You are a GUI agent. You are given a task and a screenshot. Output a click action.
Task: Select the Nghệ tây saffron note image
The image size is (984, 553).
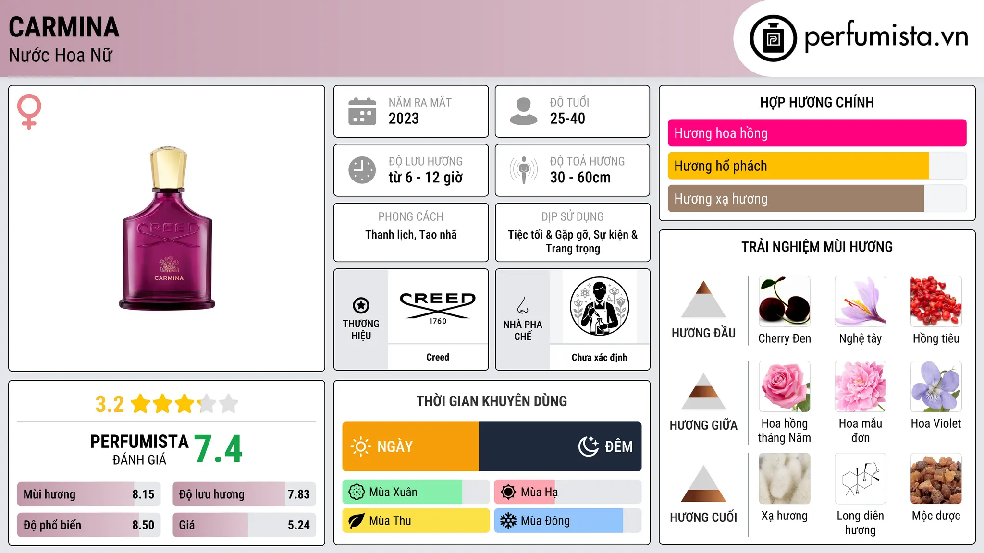coord(861,301)
